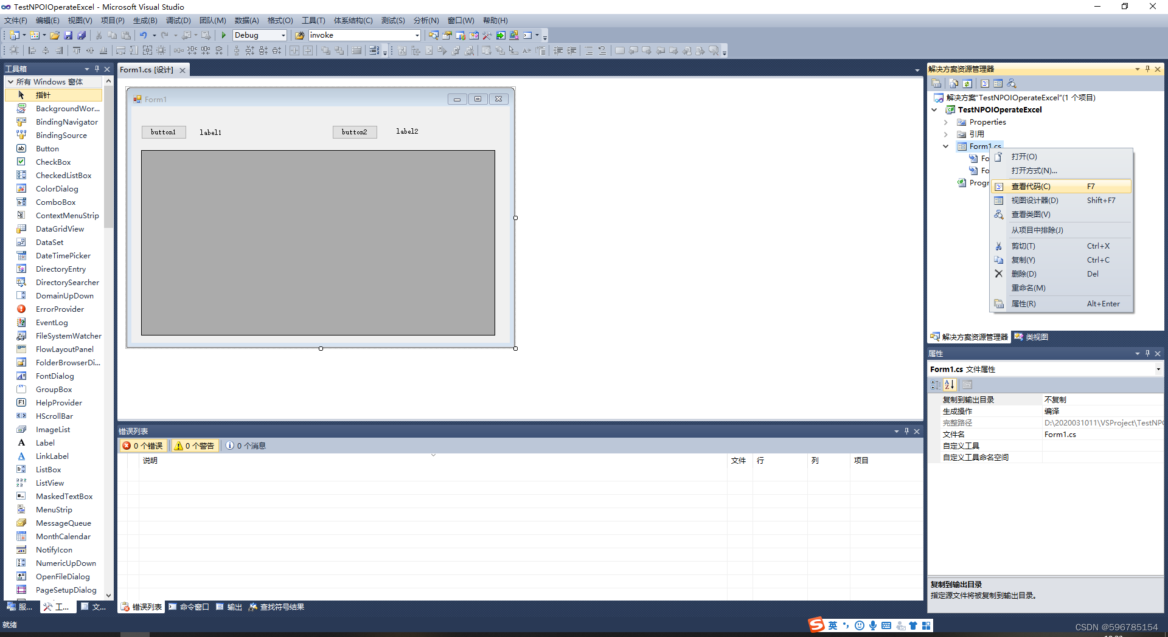
Task: Collapse the TestNPOIOperateExcel project node
Action: (x=934, y=109)
